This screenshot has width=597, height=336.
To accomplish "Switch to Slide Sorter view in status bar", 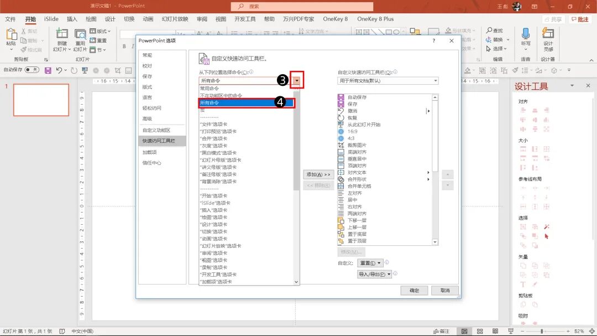I will click(480, 331).
